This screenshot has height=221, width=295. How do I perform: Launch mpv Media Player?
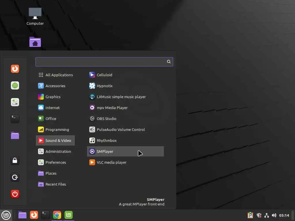pyautogui.click(x=125, y=108)
